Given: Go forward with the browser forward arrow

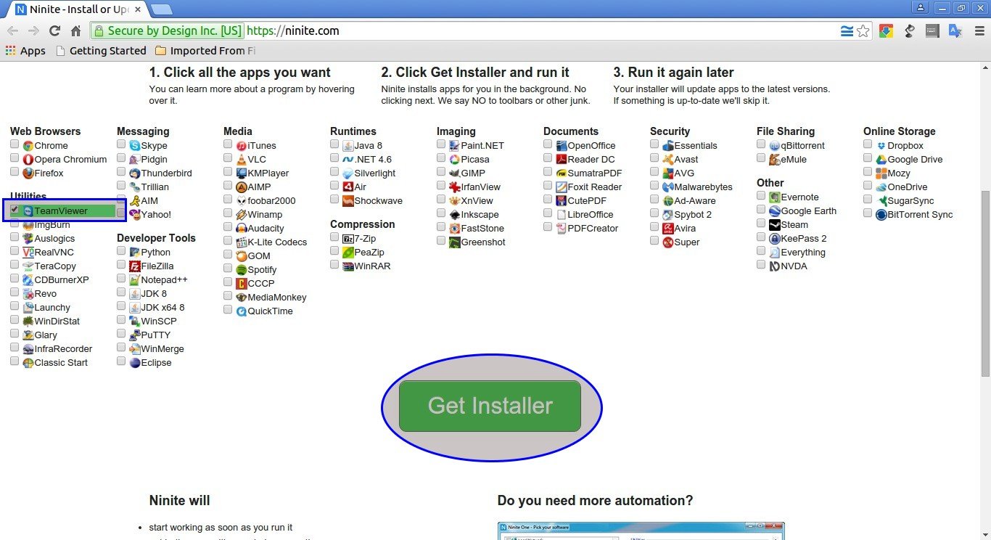Looking at the screenshot, I should tap(33, 30).
